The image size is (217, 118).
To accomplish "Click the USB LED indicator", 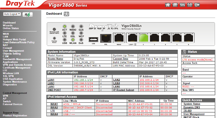I will pos(64,40).
